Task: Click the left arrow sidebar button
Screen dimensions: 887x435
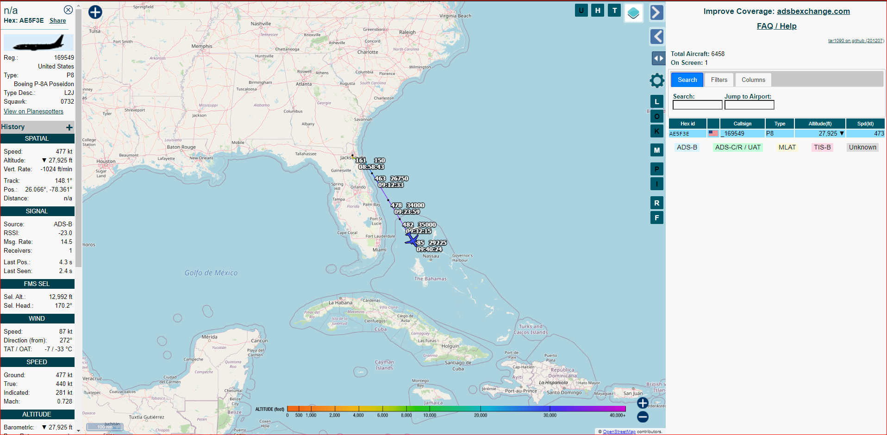Action: pos(656,36)
